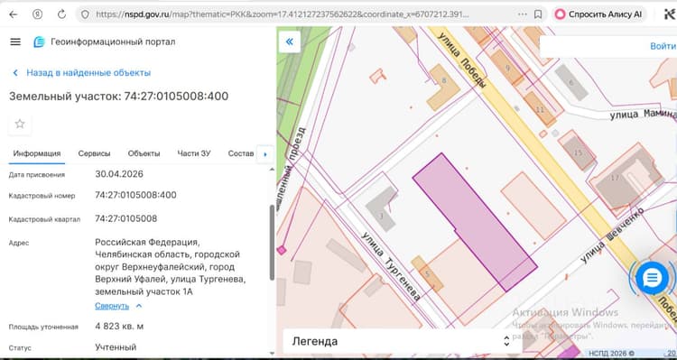Click the up chevron next to Свернуть
The height and width of the screenshot is (360, 677).
139,306
